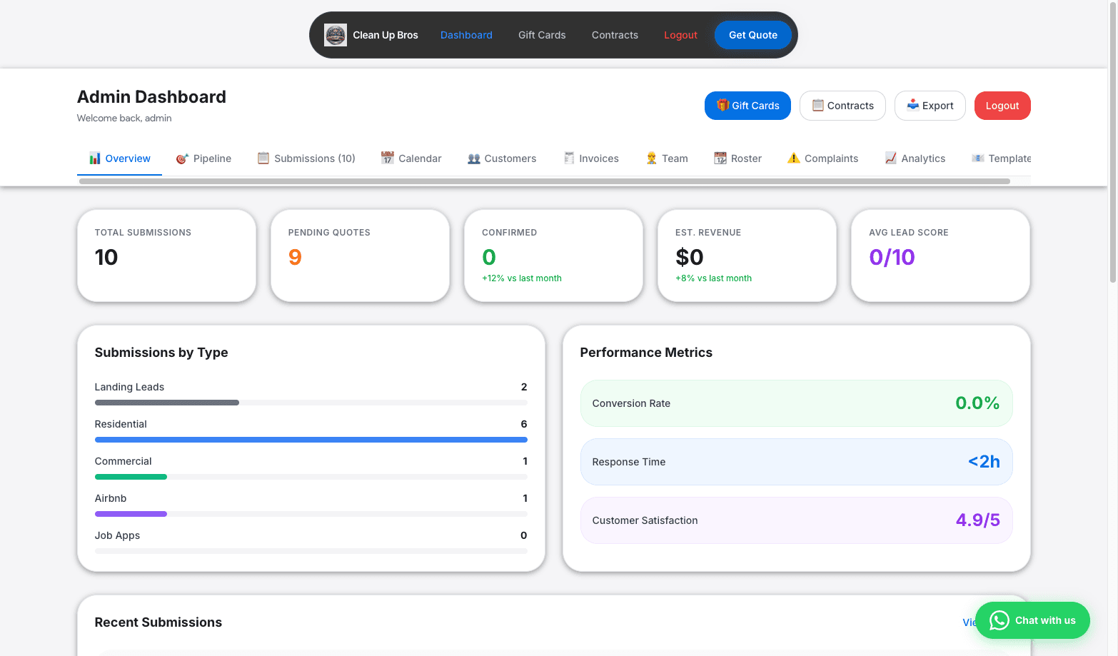1118x656 pixels.
Task: Click the target icon beside Pipeline tab
Action: point(183,158)
